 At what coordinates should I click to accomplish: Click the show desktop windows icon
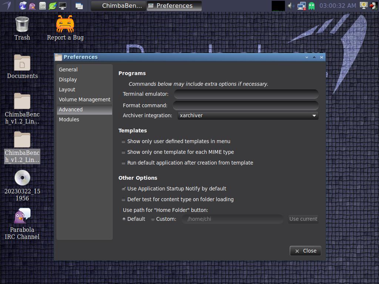click(79, 6)
